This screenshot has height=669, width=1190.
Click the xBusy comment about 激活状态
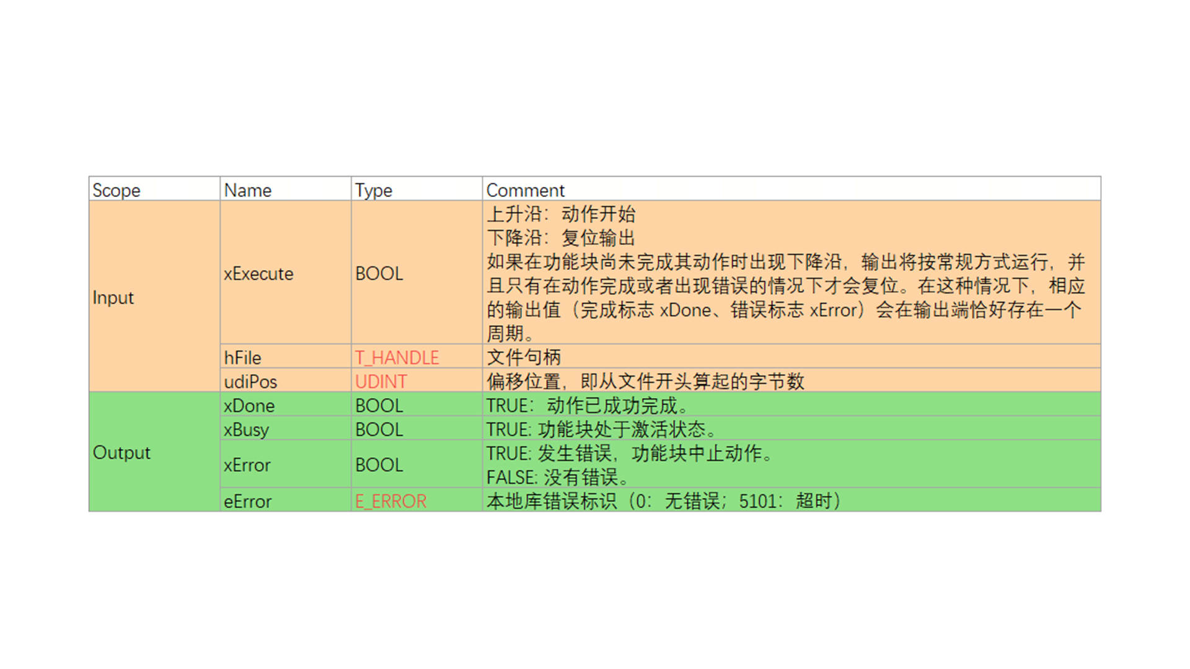coord(601,429)
